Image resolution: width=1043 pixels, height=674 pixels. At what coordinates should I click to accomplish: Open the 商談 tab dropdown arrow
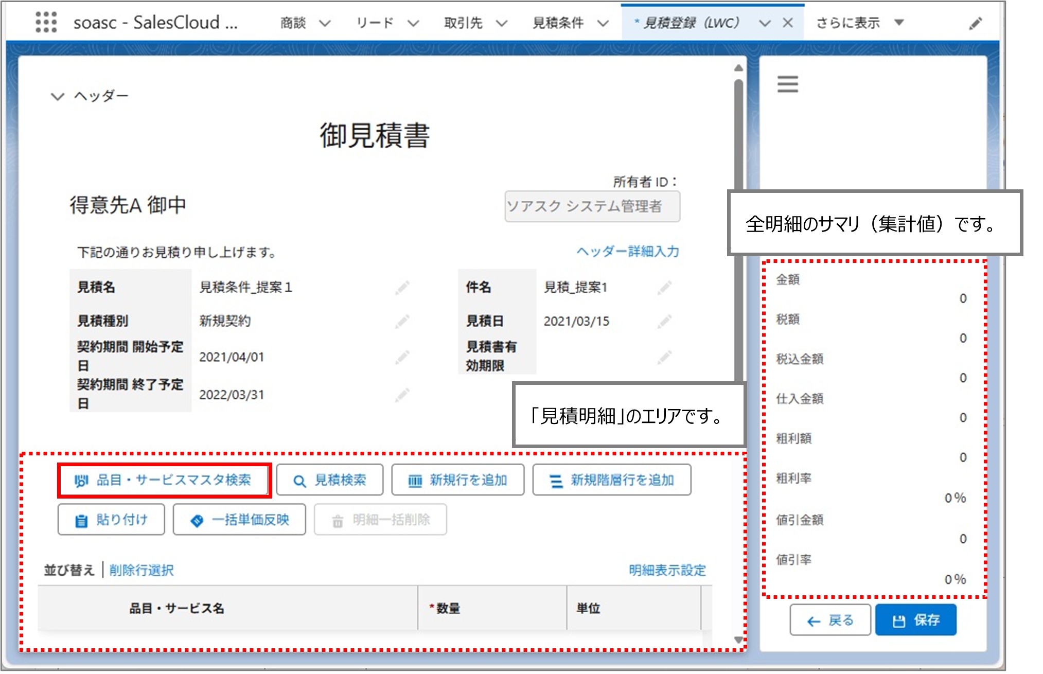point(324,23)
